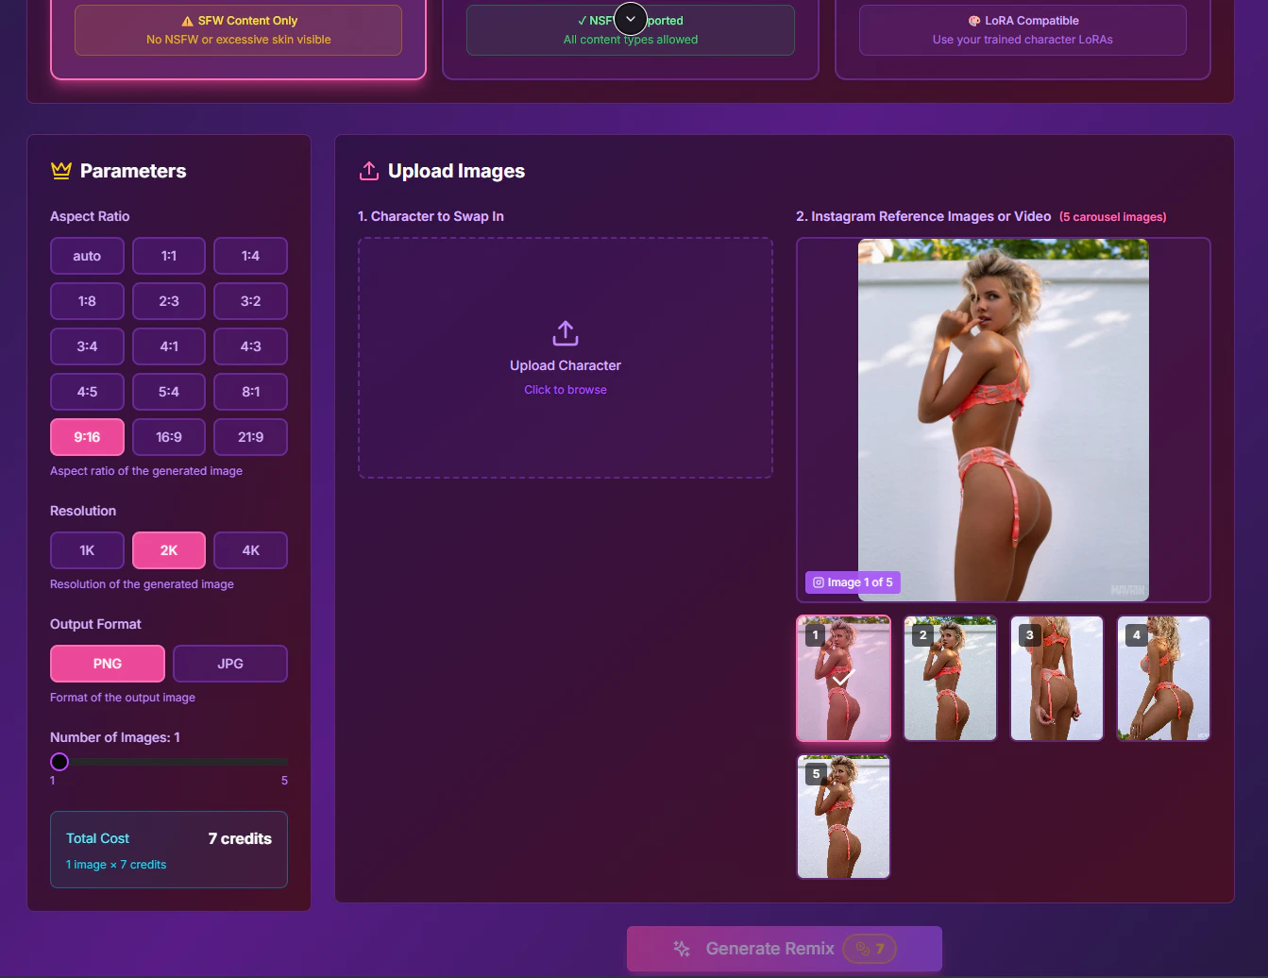Viewport: 1268px width, 978px height.
Task: Click the crown icon beside Parameters
Action: tap(61, 171)
